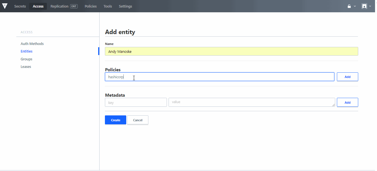Switch to the Policies navigation tab
Screen dimensions: 377x171
tap(91, 6)
